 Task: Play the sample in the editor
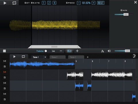tap(5, 3)
